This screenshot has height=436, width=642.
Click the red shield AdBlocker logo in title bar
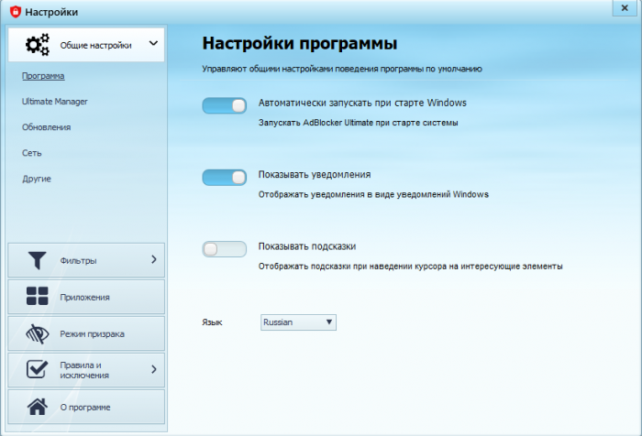tap(13, 11)
